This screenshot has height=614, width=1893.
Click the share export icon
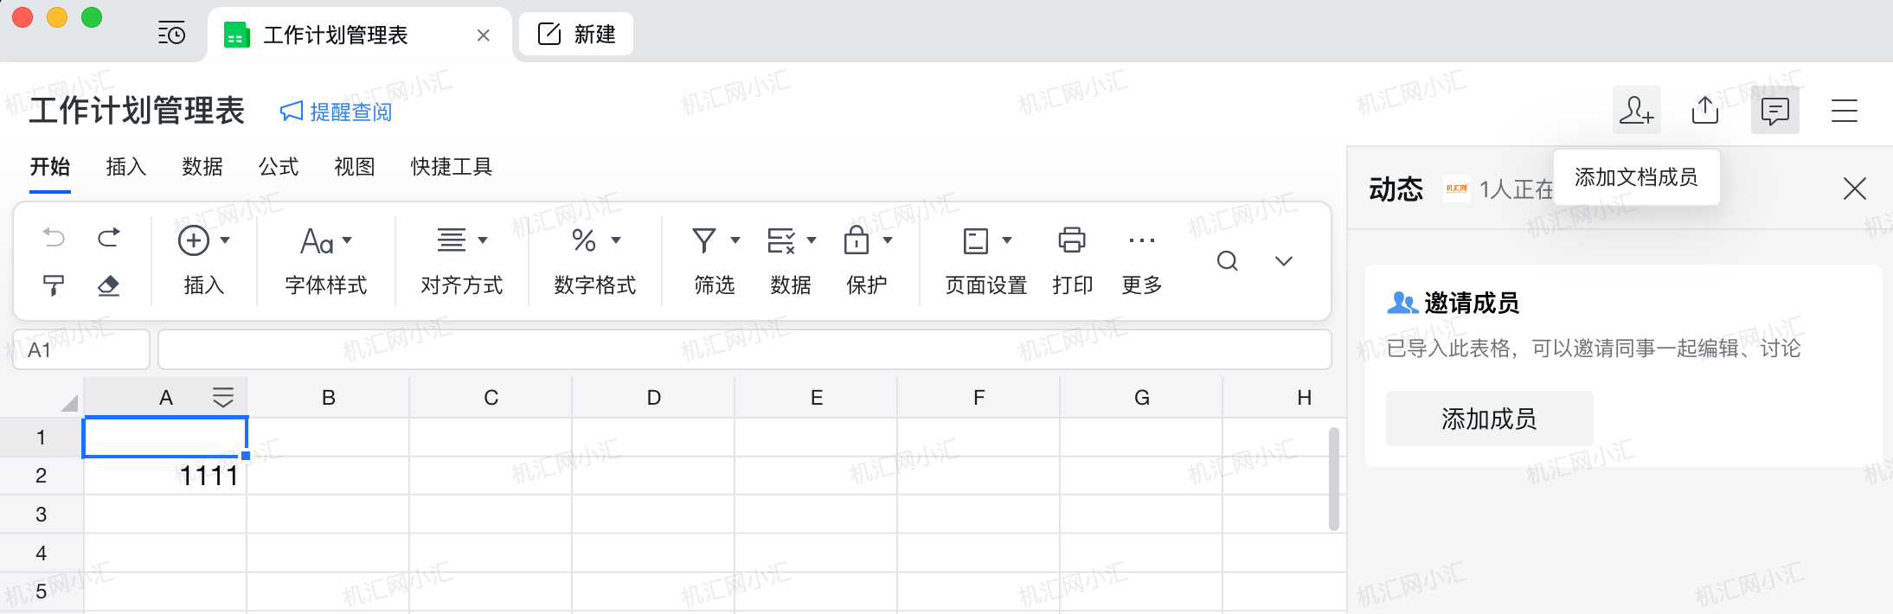(x=1705, y=111)
